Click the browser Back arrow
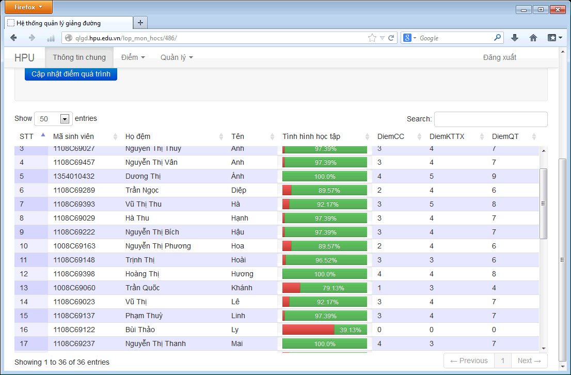Viewport: 571px width, 375px height. 13,38
